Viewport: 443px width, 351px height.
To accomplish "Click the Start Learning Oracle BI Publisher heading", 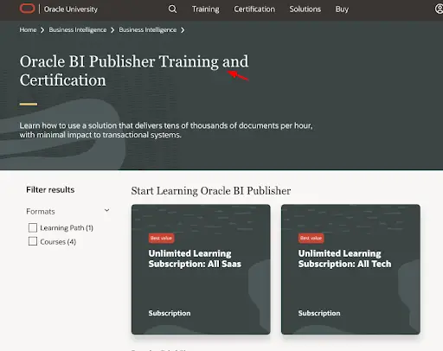I will [x=211, y=191].
